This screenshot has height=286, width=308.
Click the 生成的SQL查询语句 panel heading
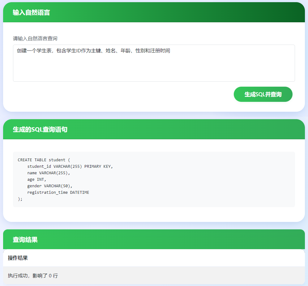pos(40,129)
